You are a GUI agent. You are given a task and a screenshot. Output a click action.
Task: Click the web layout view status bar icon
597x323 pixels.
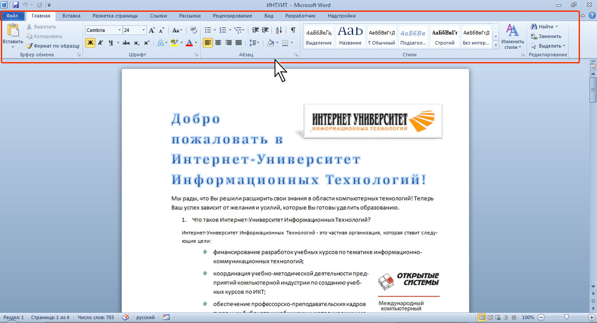(x=498, y=317)
